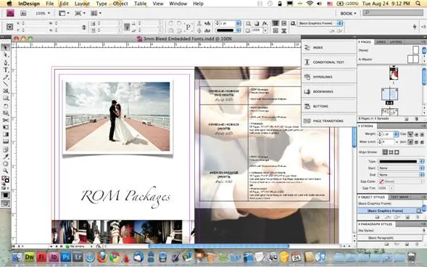This screenshot has height=267, width=427.
Task: Open the Table menu
Action: point(141,4)
